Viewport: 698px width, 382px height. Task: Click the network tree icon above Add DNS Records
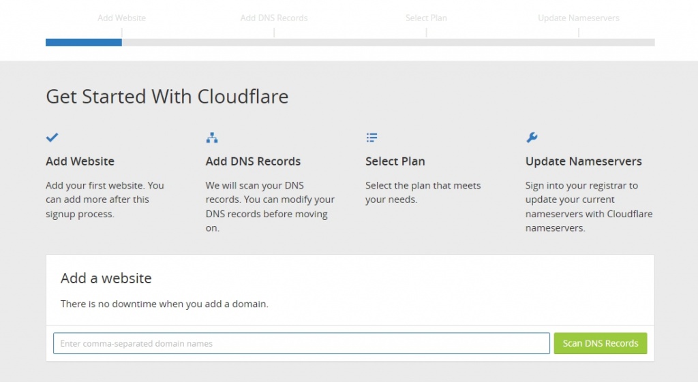212,138
